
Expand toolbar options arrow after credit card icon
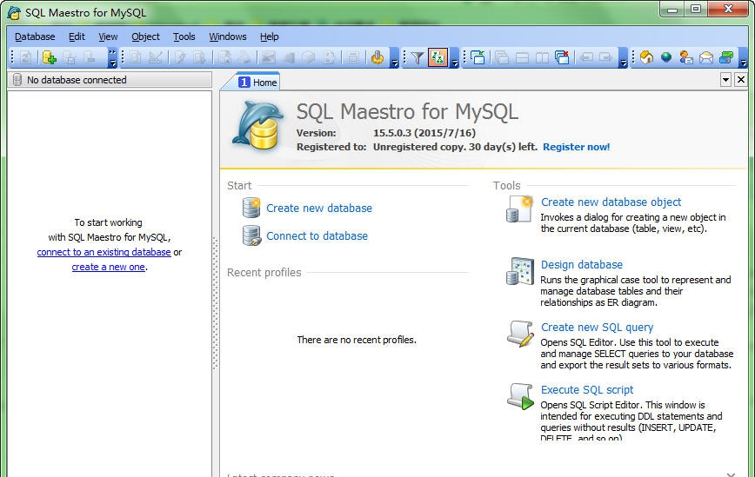coord(743,57)
